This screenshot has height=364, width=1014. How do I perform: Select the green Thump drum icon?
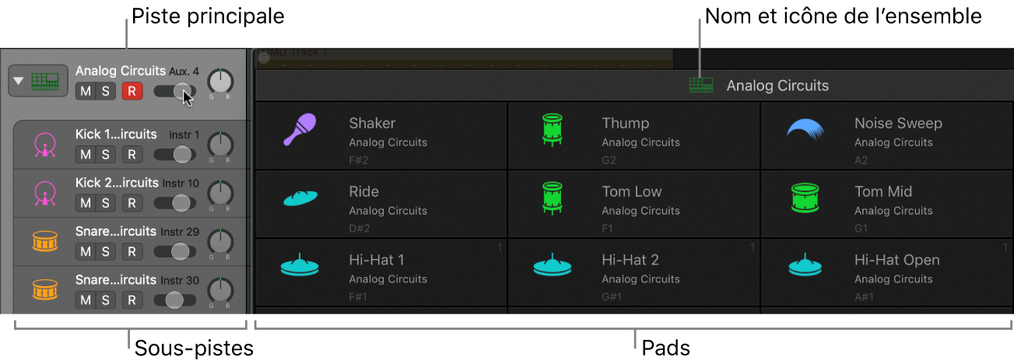coord(552,130)
